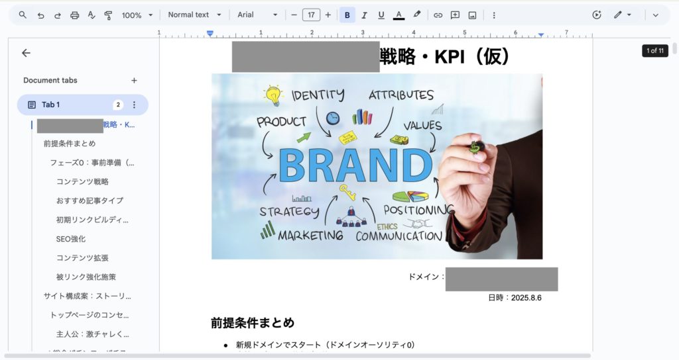Viewport: 679px width, 360px height.
Task: Jump to the SEO強化 outline heading
Action: click(71, 239)
